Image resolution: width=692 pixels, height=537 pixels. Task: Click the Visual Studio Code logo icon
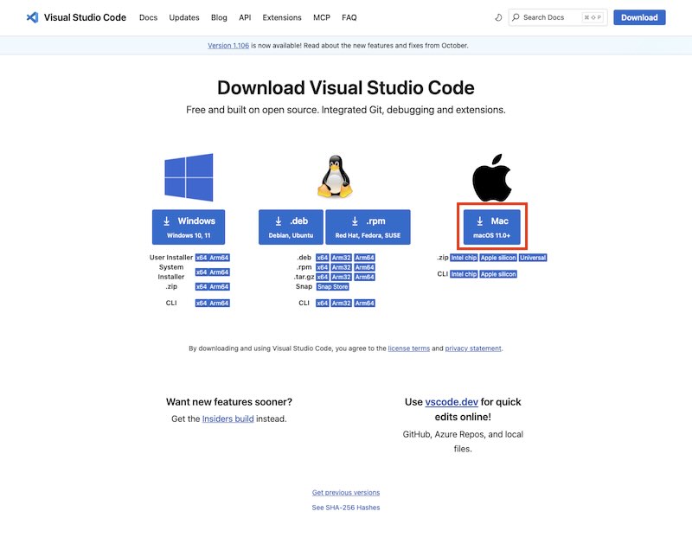pos(35,16)
